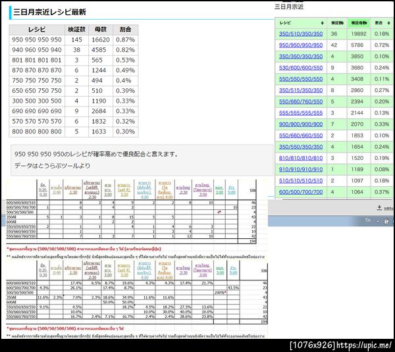Click the 0.87% cell in the gray table
The image size is (395, 352).
[125, 39]
